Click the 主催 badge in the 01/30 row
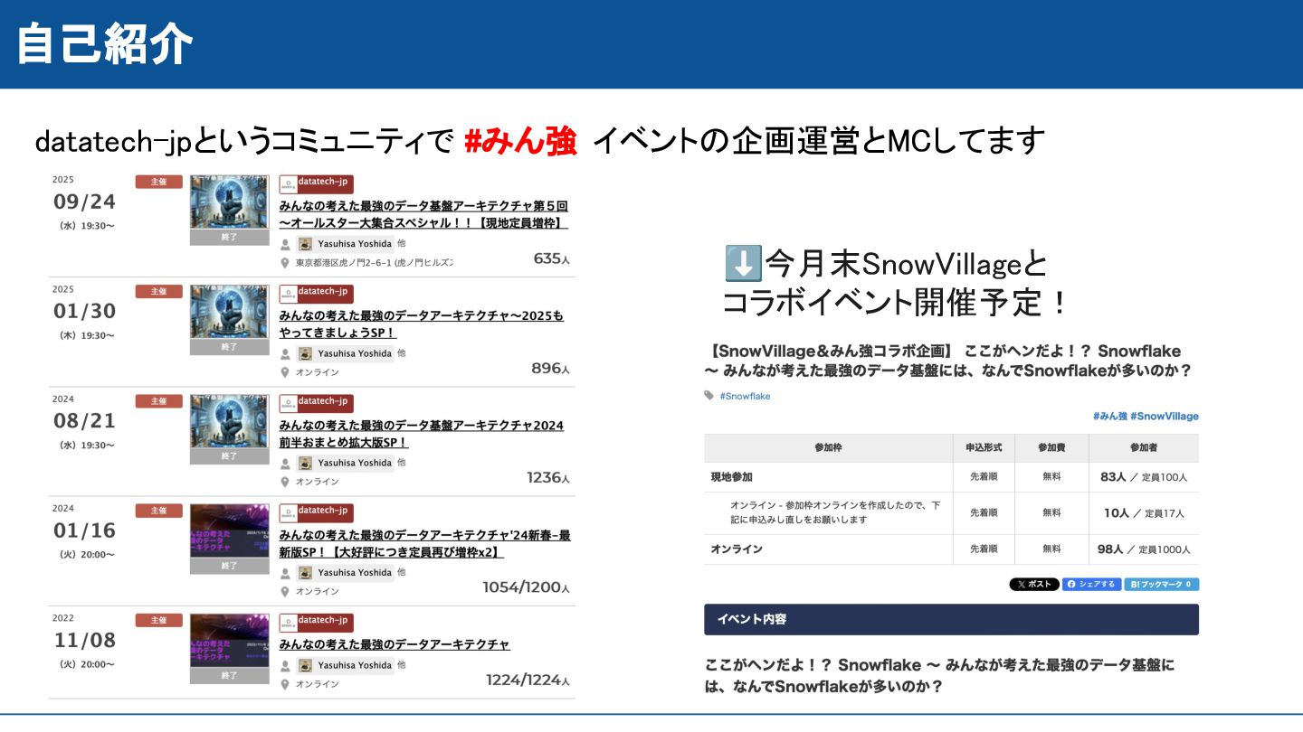The image size is (1303, 732). click(158, 291)
